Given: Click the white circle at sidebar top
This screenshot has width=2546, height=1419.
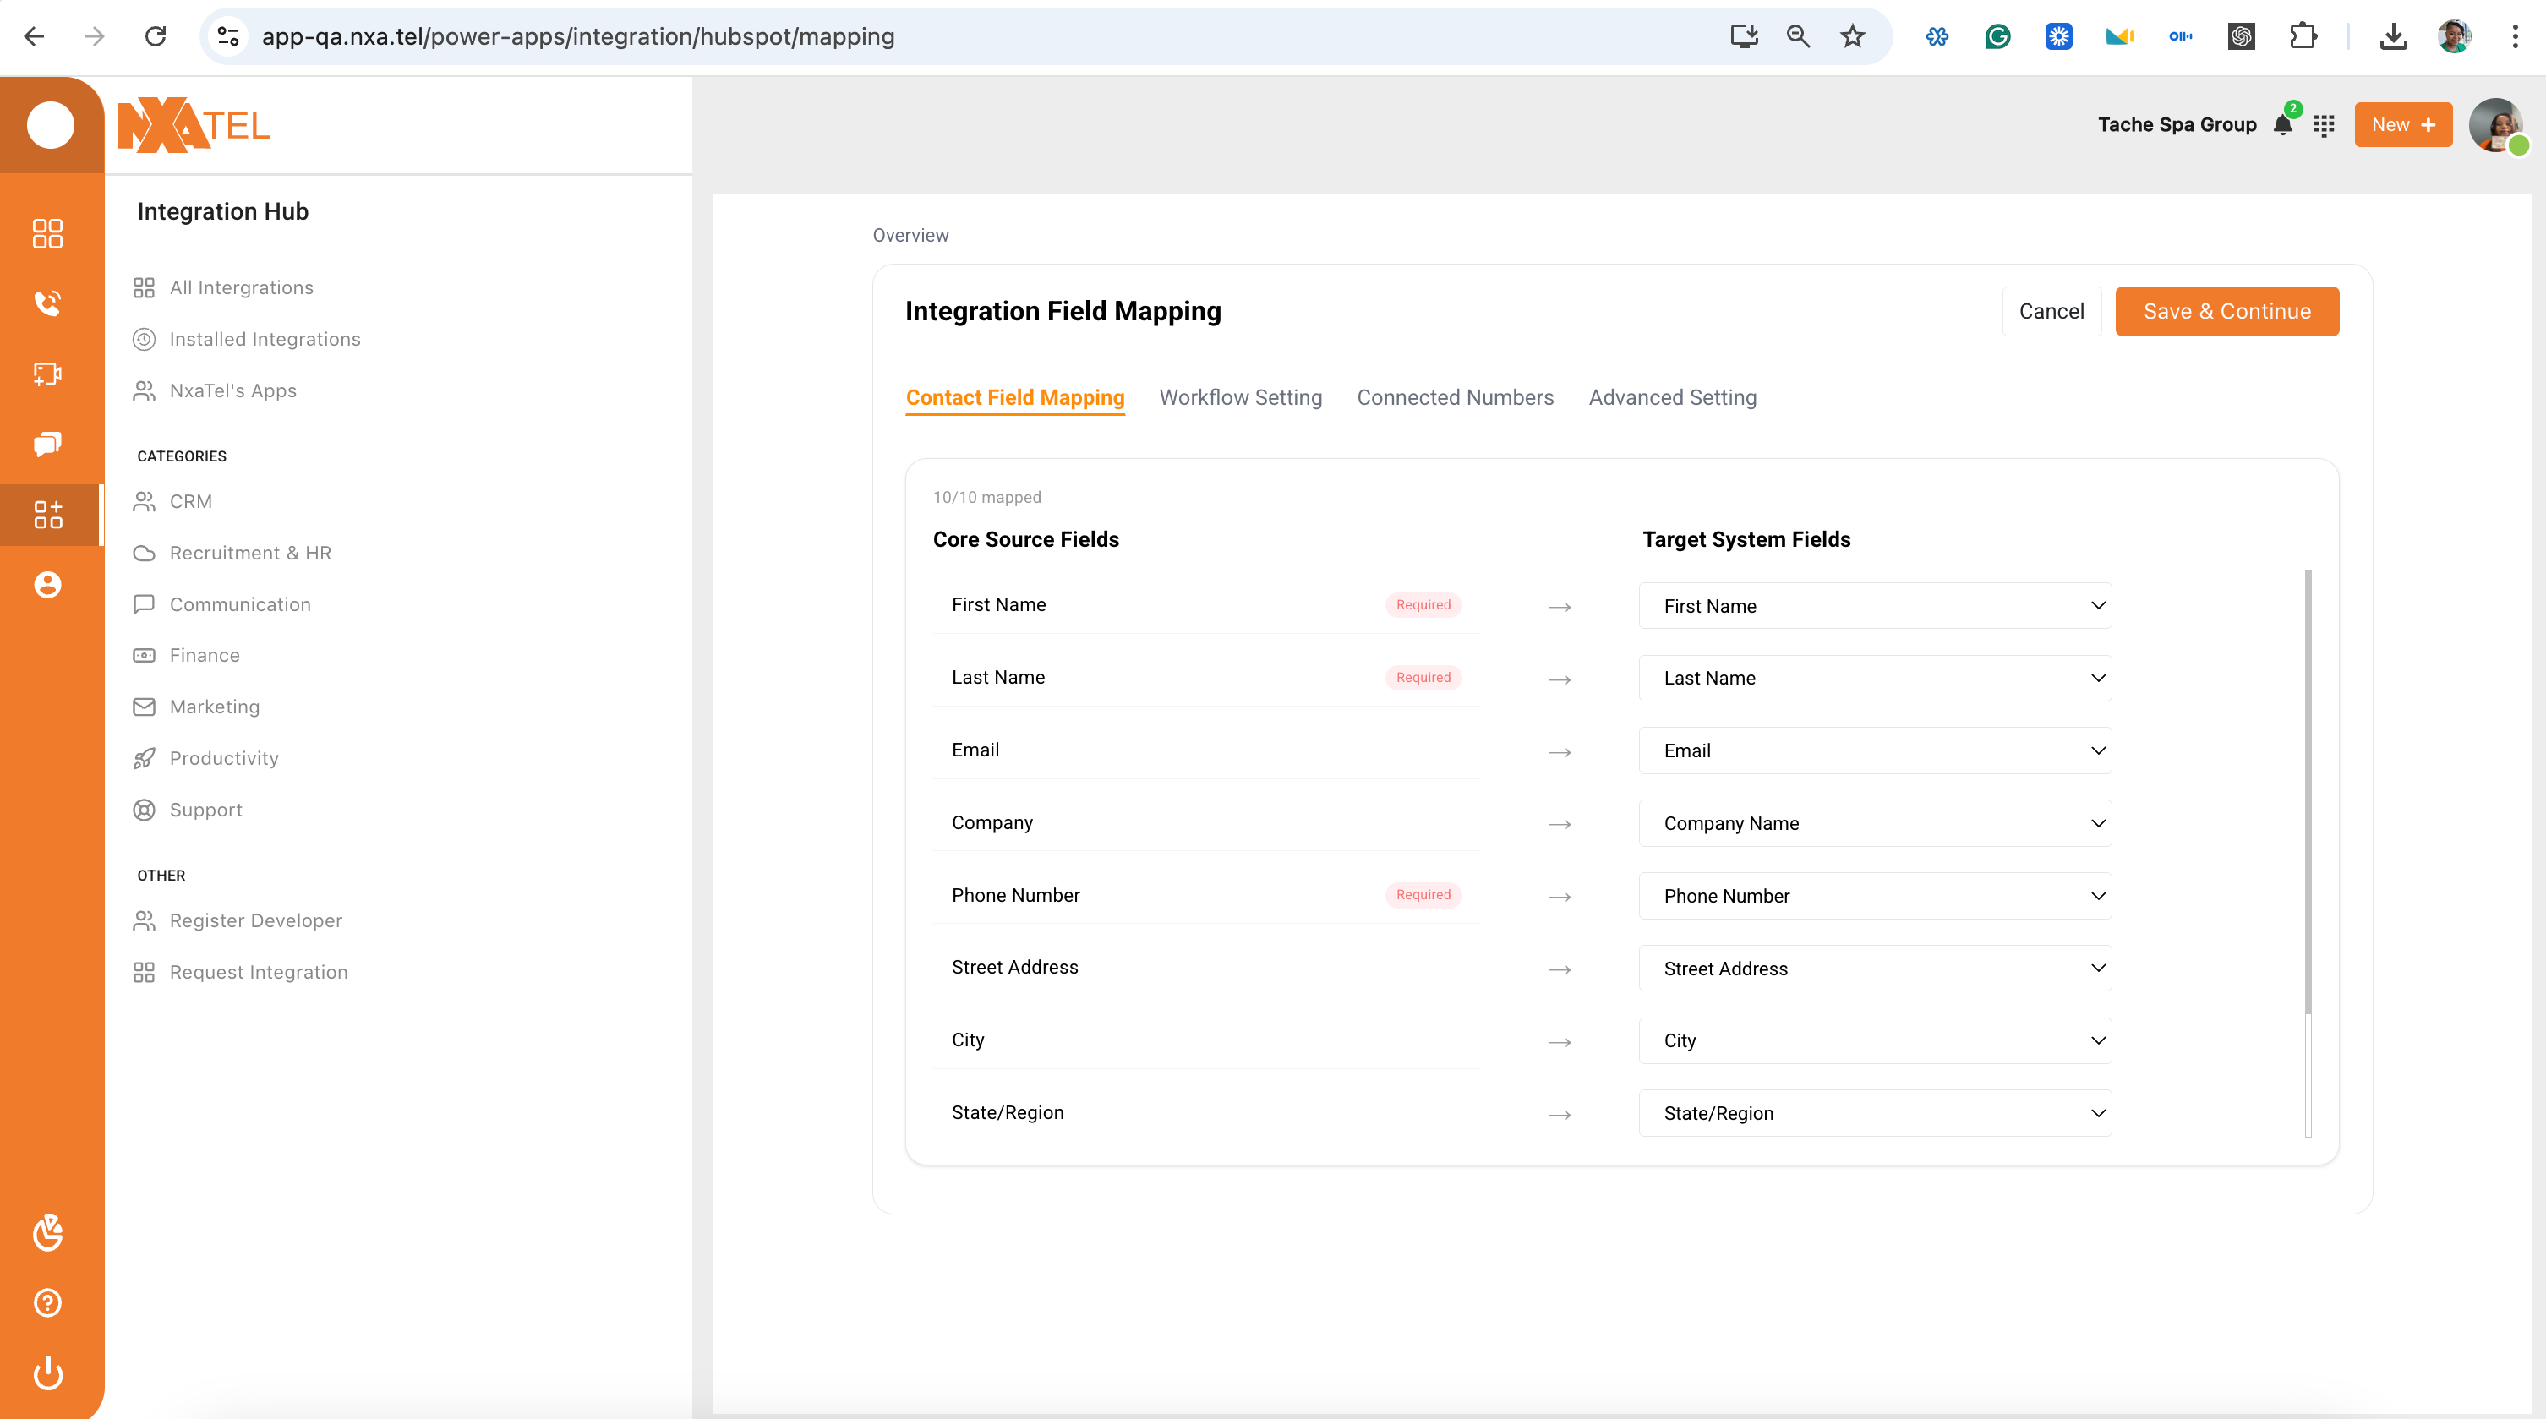Looking at the screenshot, I should click(x=51, y=124).
